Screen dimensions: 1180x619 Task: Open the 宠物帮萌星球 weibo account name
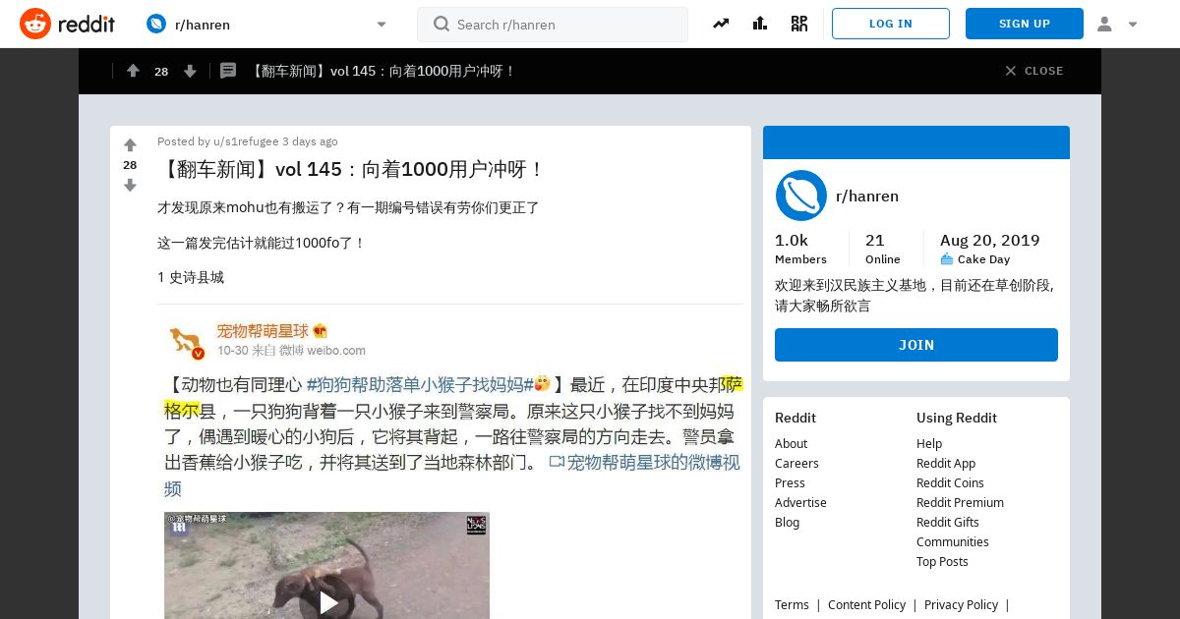click(263, 331)
